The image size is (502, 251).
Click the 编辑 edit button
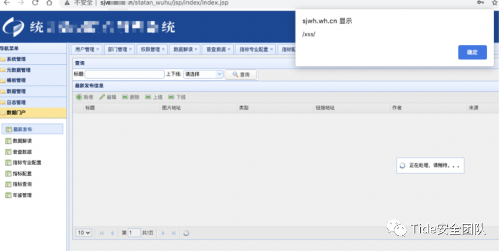click(x=108, y=97)
